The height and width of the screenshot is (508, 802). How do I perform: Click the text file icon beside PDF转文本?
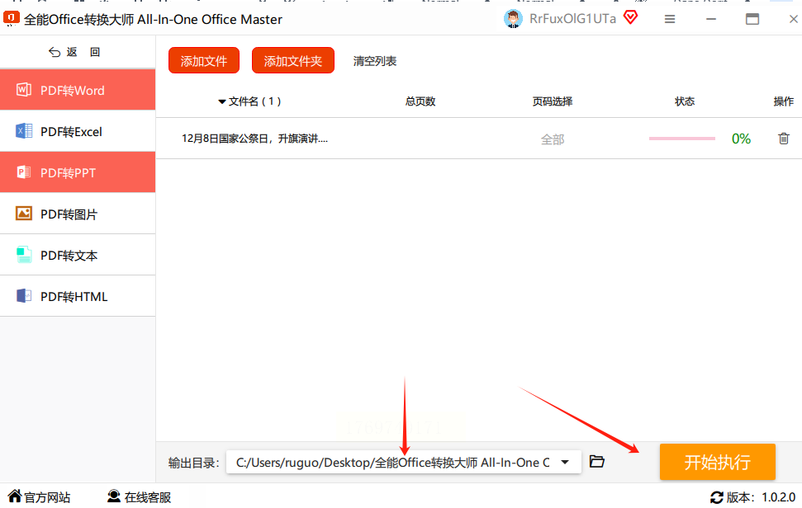click(x=23, y=255)
